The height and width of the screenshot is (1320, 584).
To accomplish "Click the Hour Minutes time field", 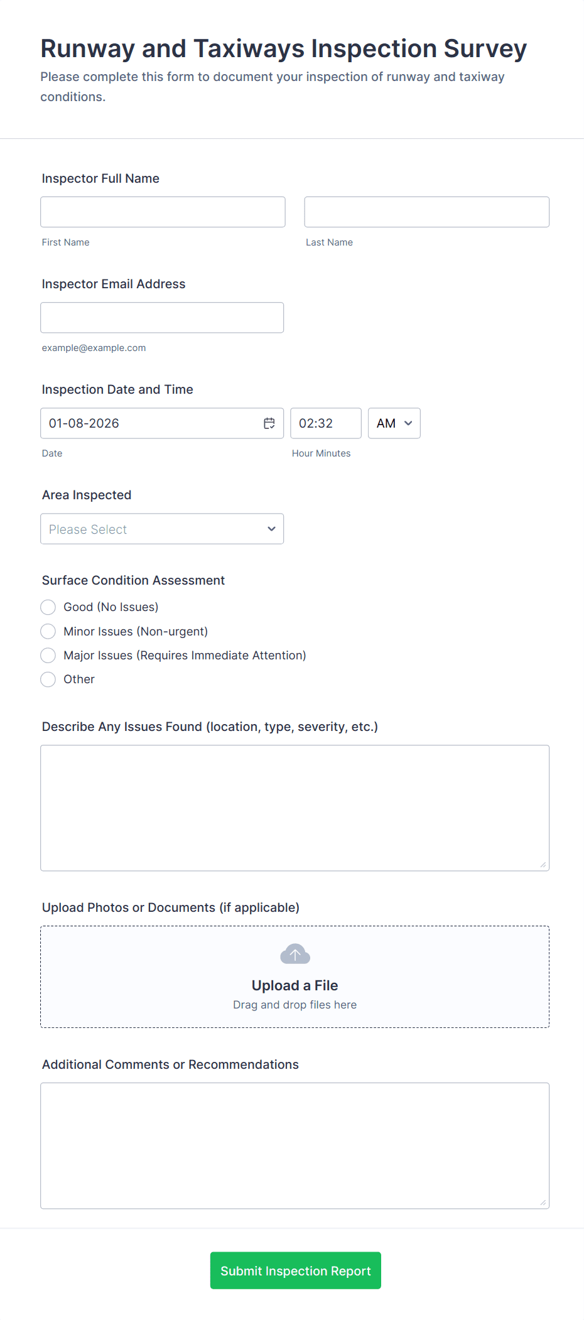I will [x=325, y=423].
